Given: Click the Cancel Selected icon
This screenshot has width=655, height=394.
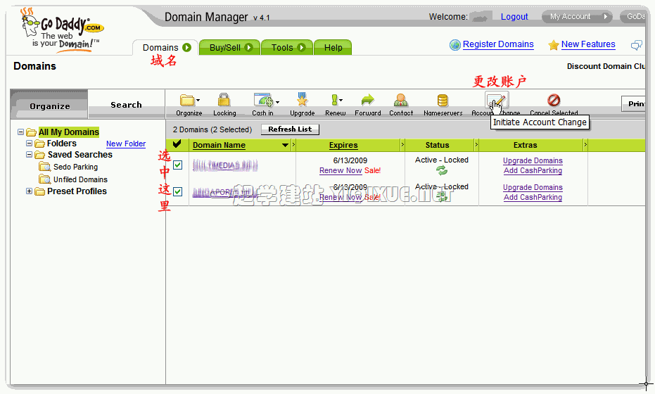Looking at the screenshot, I should 554,101.
